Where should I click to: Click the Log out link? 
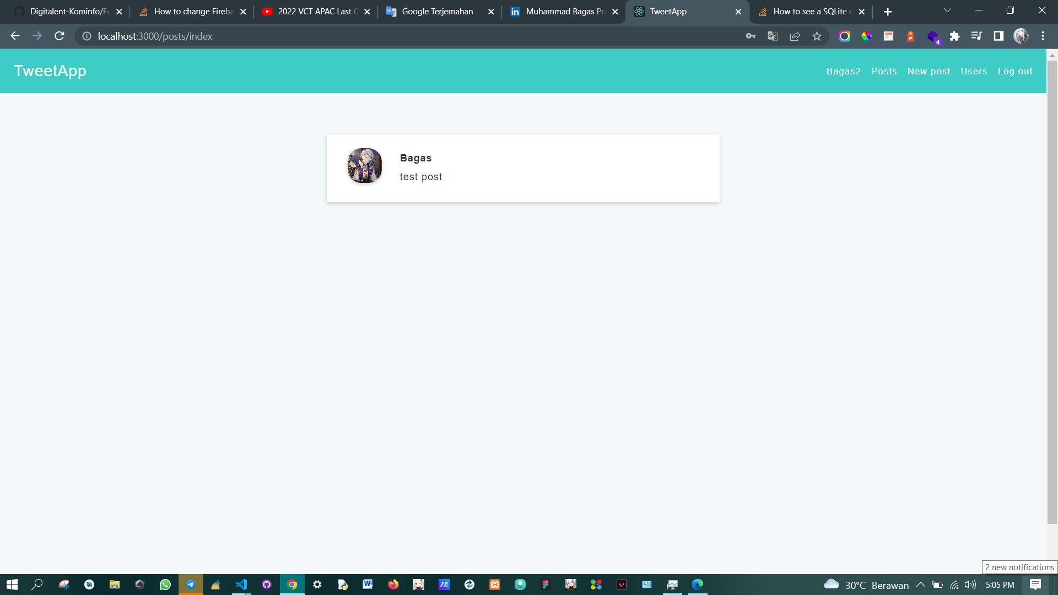pyautogui.click(x=1014, y=71)
